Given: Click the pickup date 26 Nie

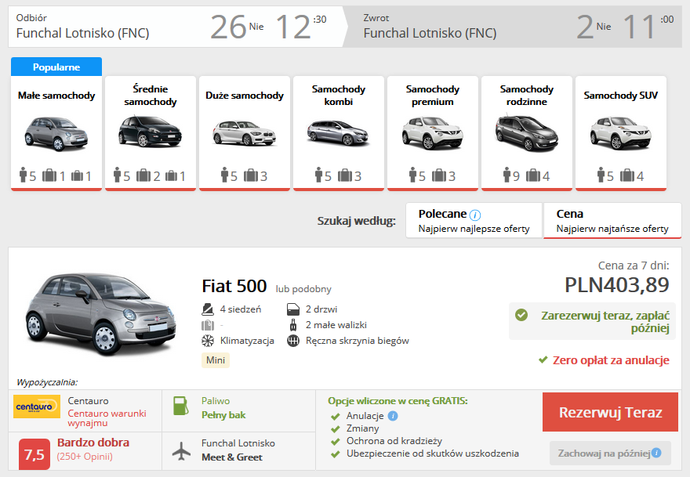Looking at the screenshot, I should click(x=237, y=27).
